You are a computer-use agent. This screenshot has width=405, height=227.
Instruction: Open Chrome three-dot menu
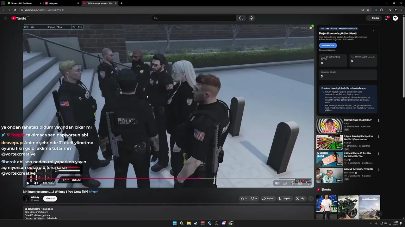point(402,10)
